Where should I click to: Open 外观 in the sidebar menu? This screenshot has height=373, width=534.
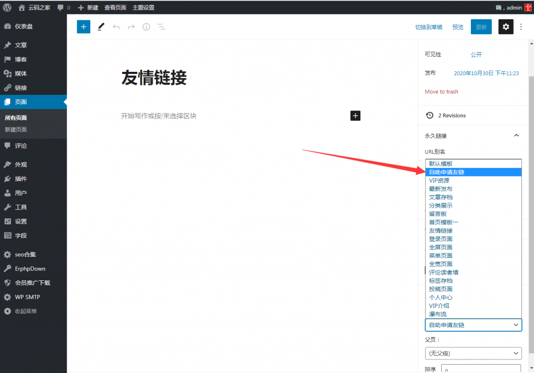pos(21,165)
